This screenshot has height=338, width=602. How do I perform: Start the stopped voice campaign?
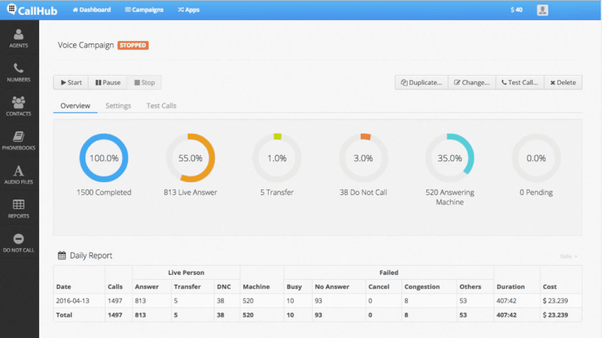click(71, 82)
